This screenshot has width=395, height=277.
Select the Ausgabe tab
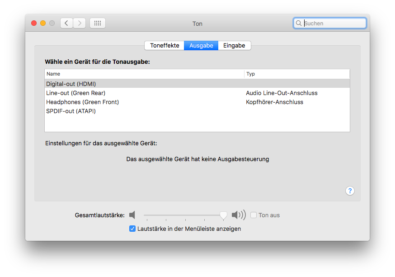pyautogui.click(x=201, y=45)
